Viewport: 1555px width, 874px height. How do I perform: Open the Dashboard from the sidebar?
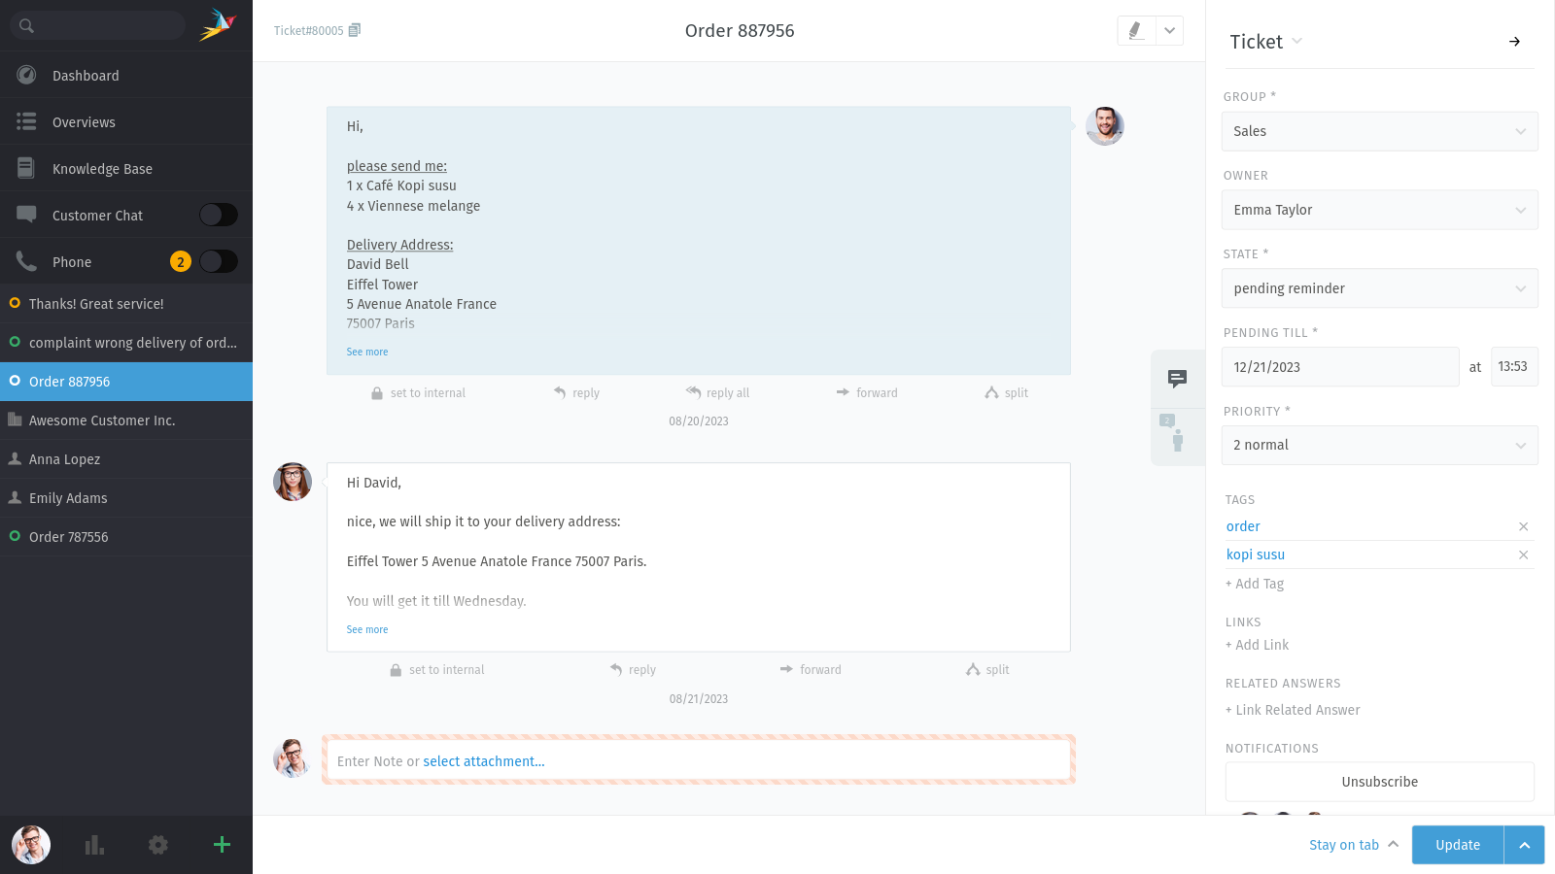(x=85, y=75)
